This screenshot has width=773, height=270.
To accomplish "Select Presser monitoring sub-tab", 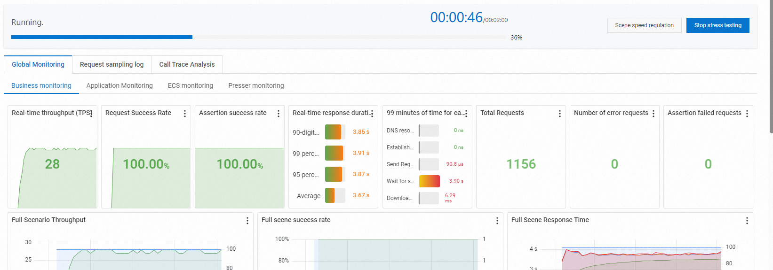I will click(x=256, y=85).
